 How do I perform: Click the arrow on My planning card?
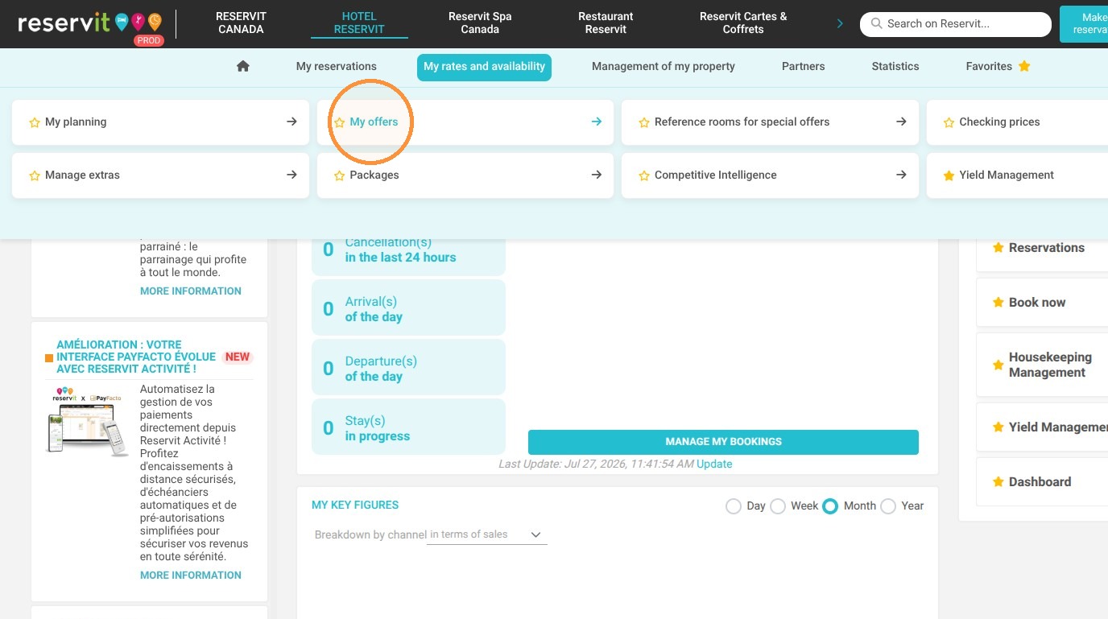pos(291,122)
